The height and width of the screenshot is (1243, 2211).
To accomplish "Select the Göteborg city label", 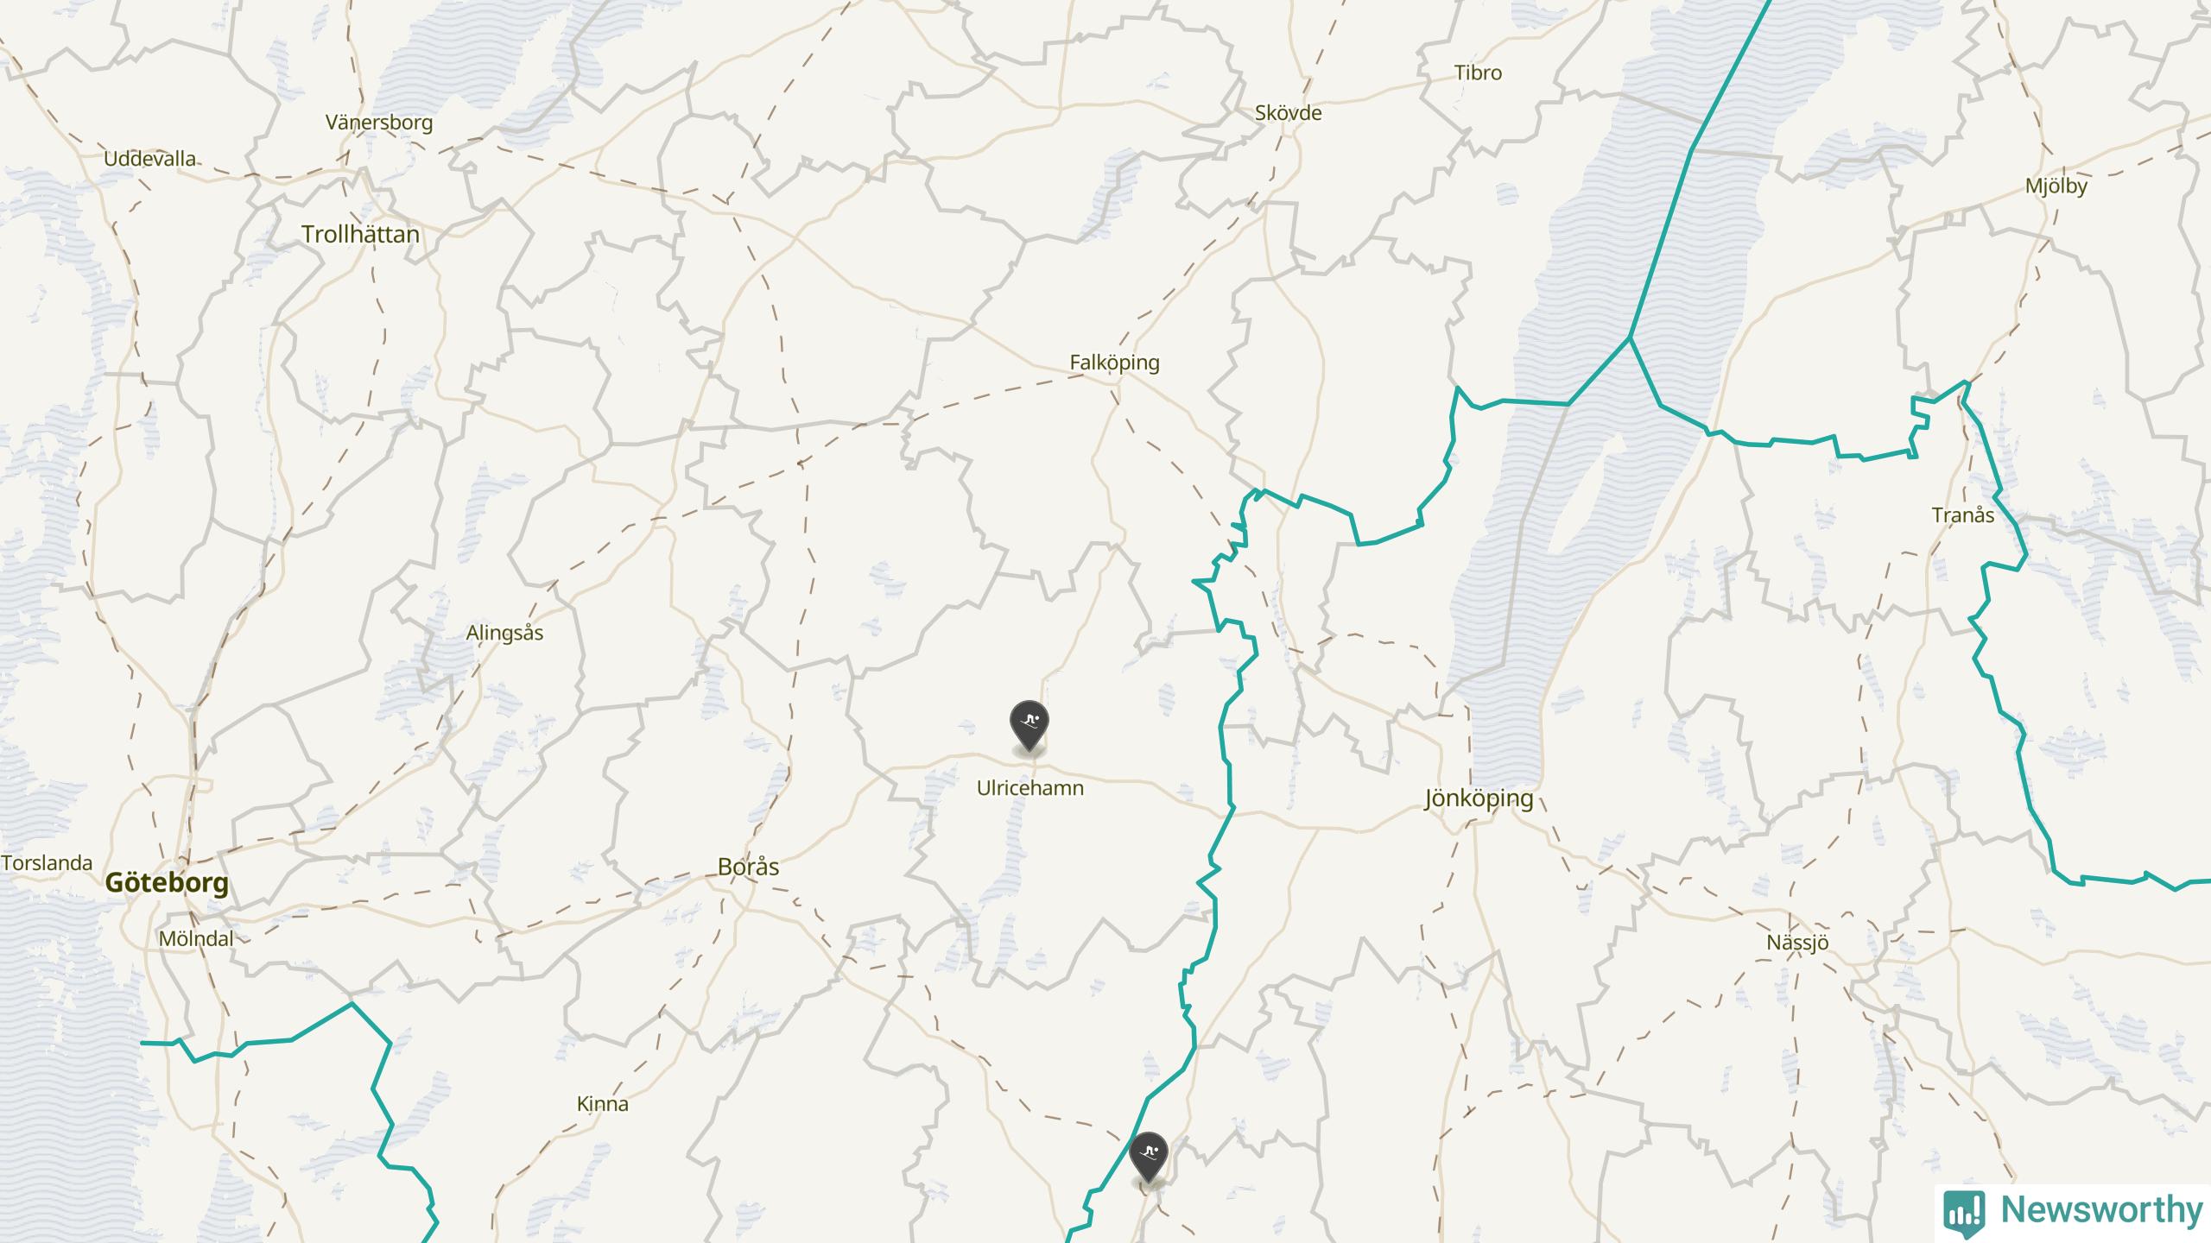I will (168, 882).
